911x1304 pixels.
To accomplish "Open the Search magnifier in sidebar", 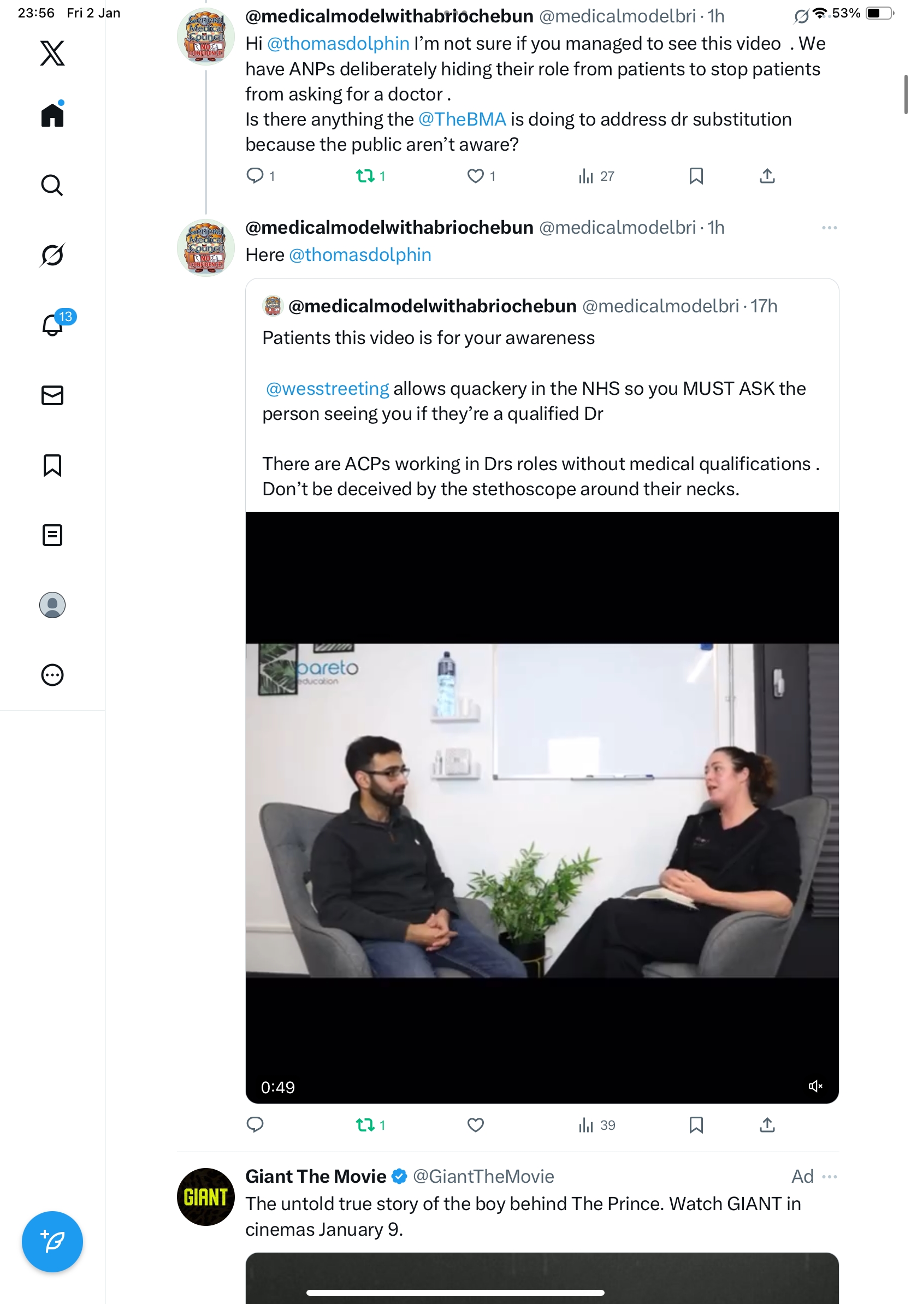I will coord(52,185).
